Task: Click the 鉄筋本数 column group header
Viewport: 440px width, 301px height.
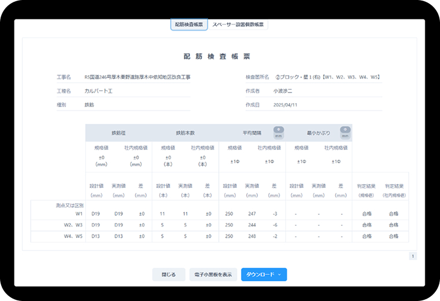Action: click(x=185, y=133)
